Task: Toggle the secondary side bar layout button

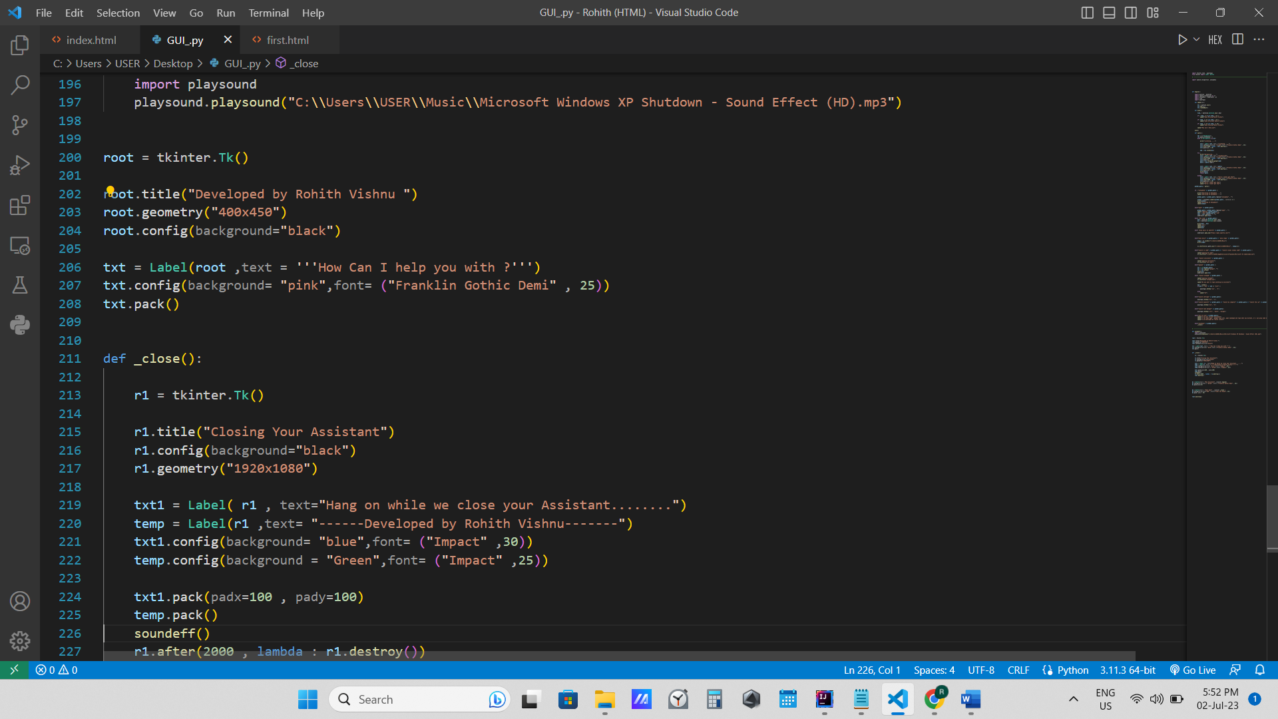Action: pyautogui.click(x=1131, y=13)
